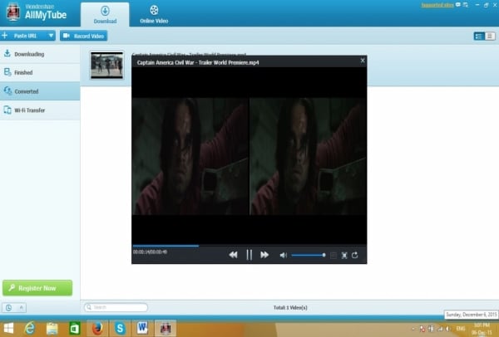Open the Windows Start button
This screenshot has width=499, height=337.
(x=8, y=328)
